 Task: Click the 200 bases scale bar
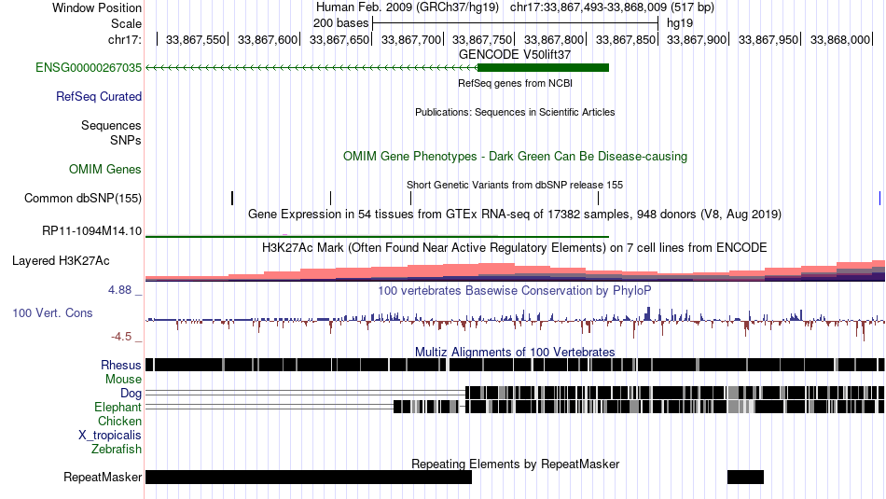click(516, 23)
